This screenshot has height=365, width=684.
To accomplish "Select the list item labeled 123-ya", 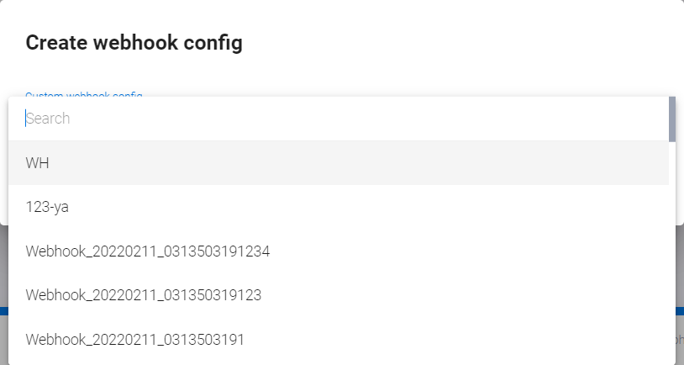I will point(336,207).
